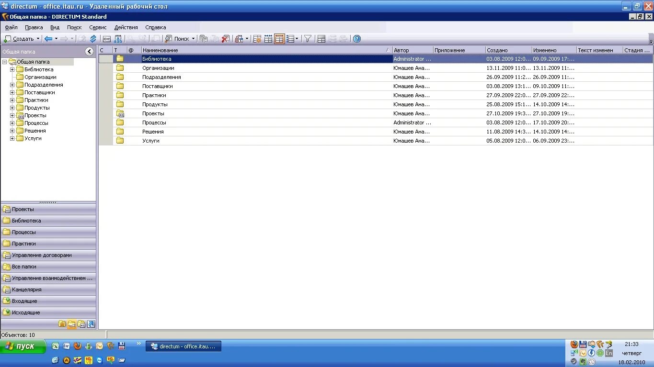Launch Word from quick launch bar

click(x=67, y=346)
